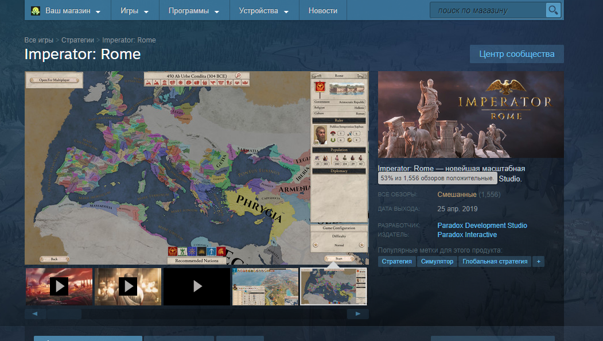Expand the Программы menu

click(194, 10)
